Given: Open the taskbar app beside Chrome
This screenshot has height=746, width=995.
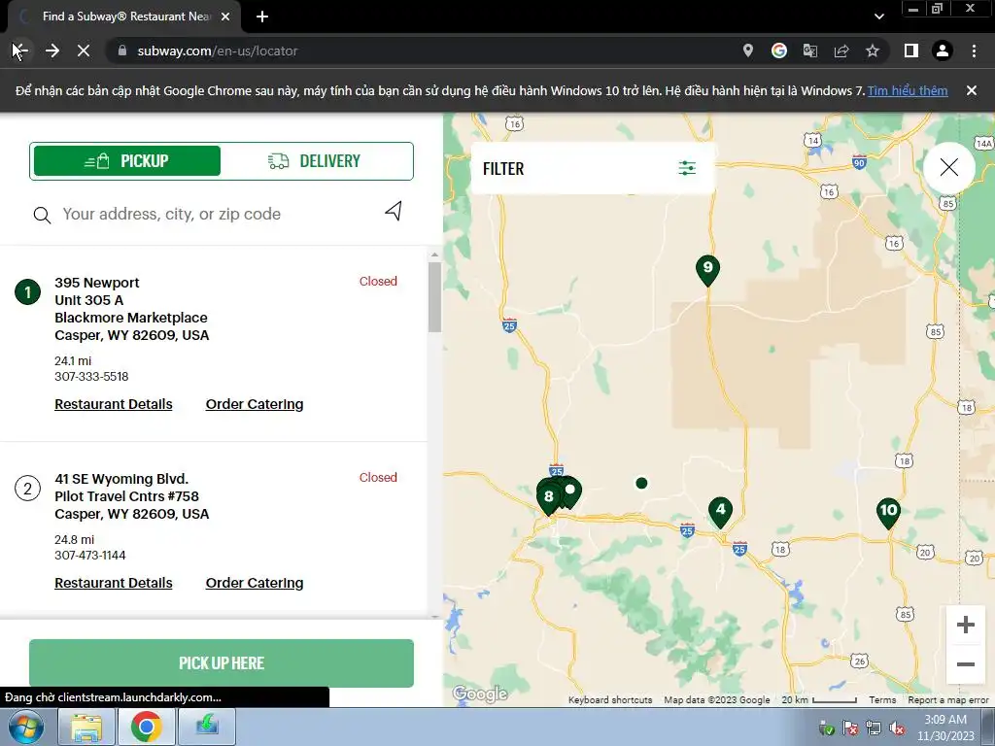Looking at the screenshot, I should (x=207, y=727).
